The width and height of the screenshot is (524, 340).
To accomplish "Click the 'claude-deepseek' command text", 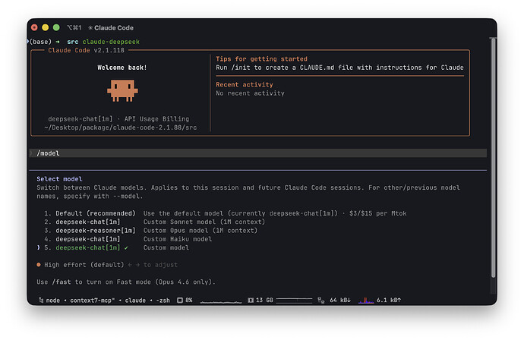I will click(x=111, y=42).
